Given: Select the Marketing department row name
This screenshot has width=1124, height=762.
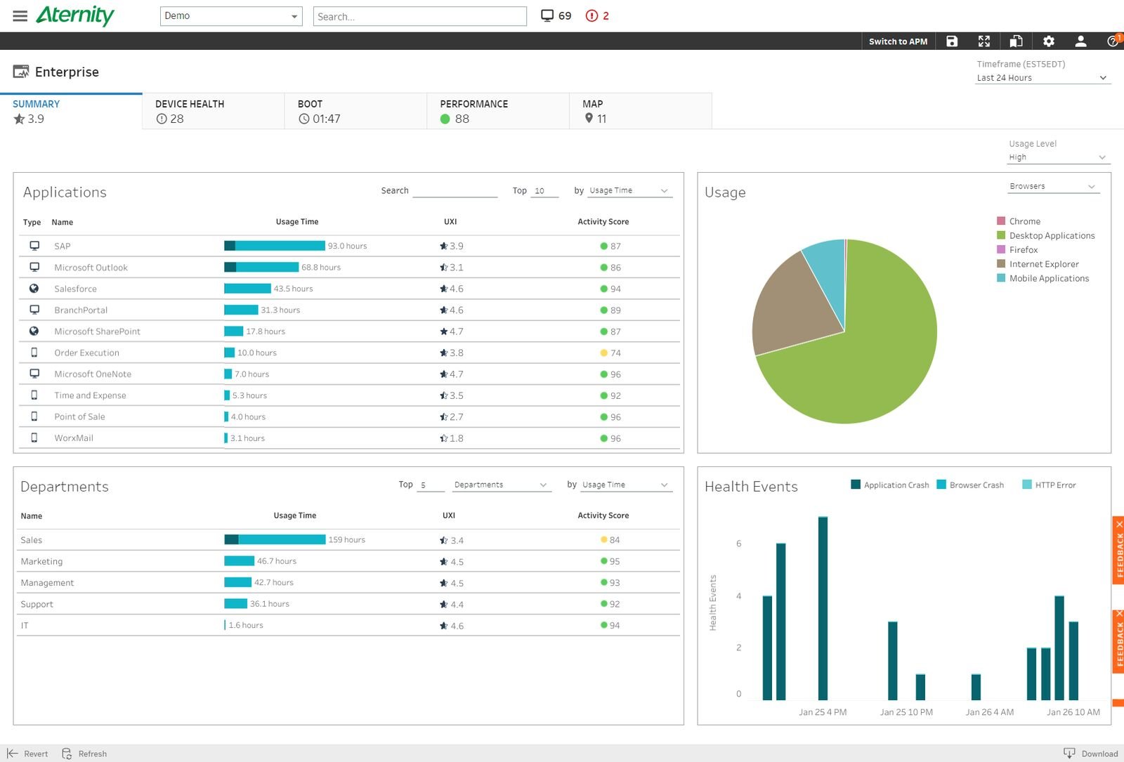Looking at the screenshot, I should point(41,561).
